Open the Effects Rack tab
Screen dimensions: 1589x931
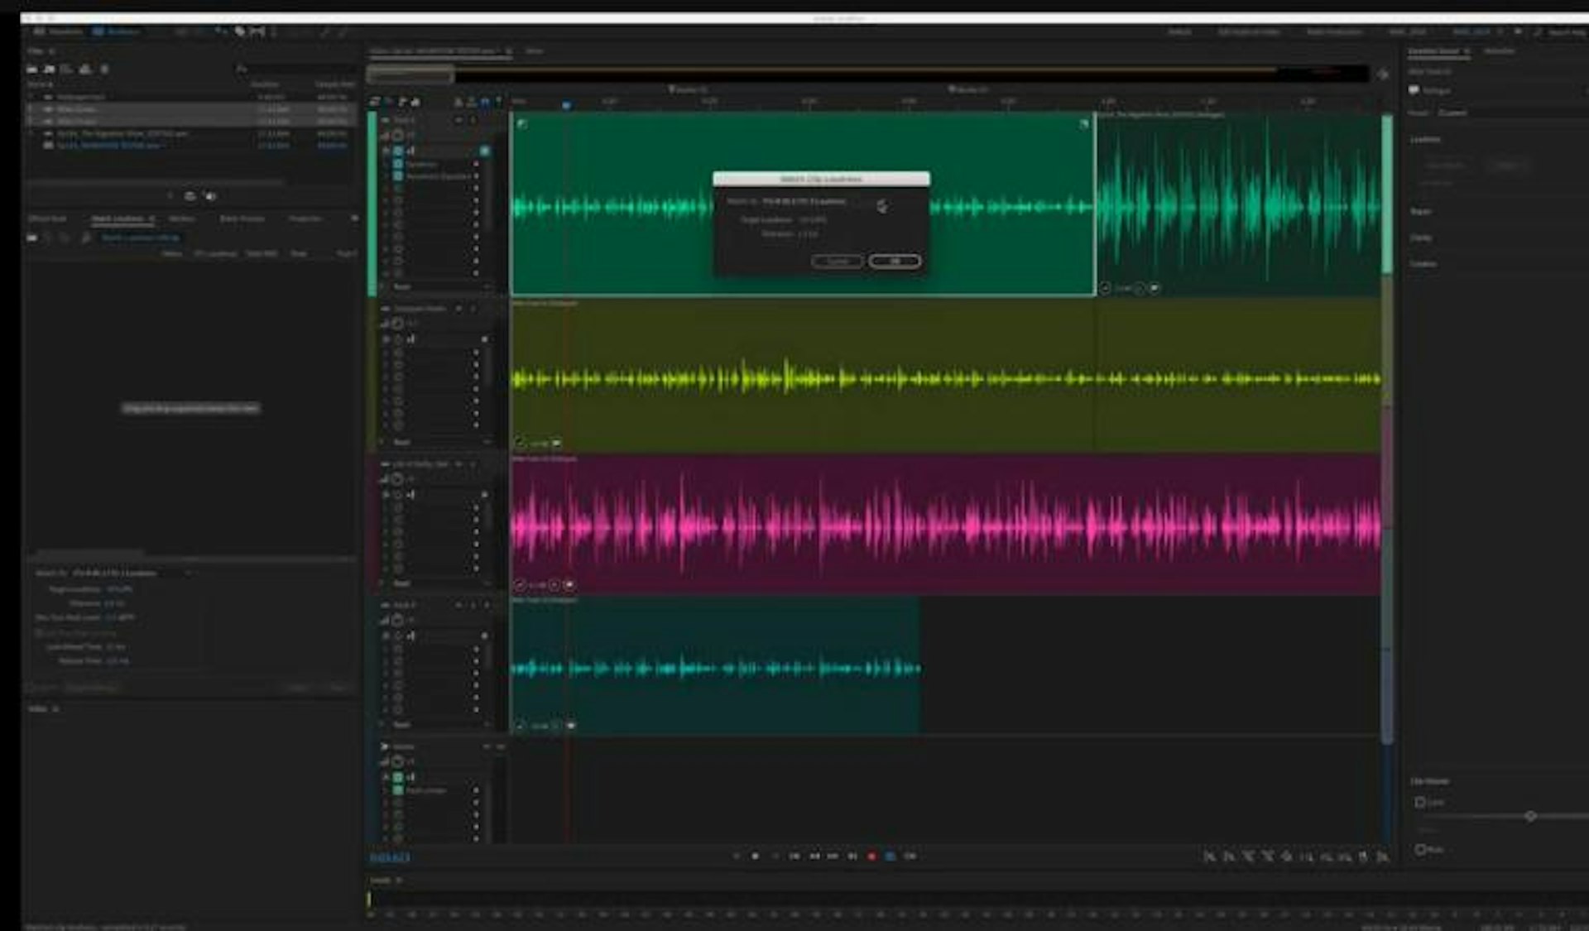pos(47,218)
